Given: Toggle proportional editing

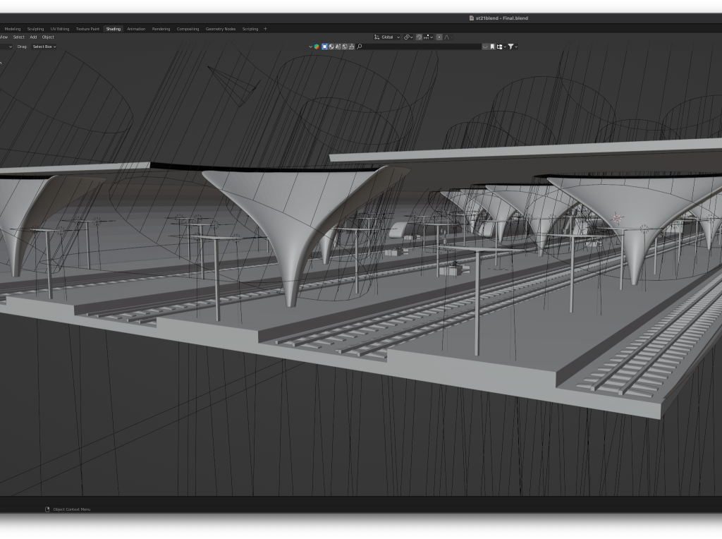Looking at the screenshot, I should (x=439, y=37).
